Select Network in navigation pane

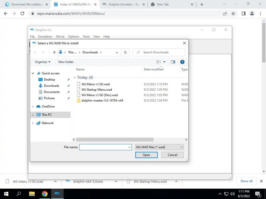(x=48, y=123)
